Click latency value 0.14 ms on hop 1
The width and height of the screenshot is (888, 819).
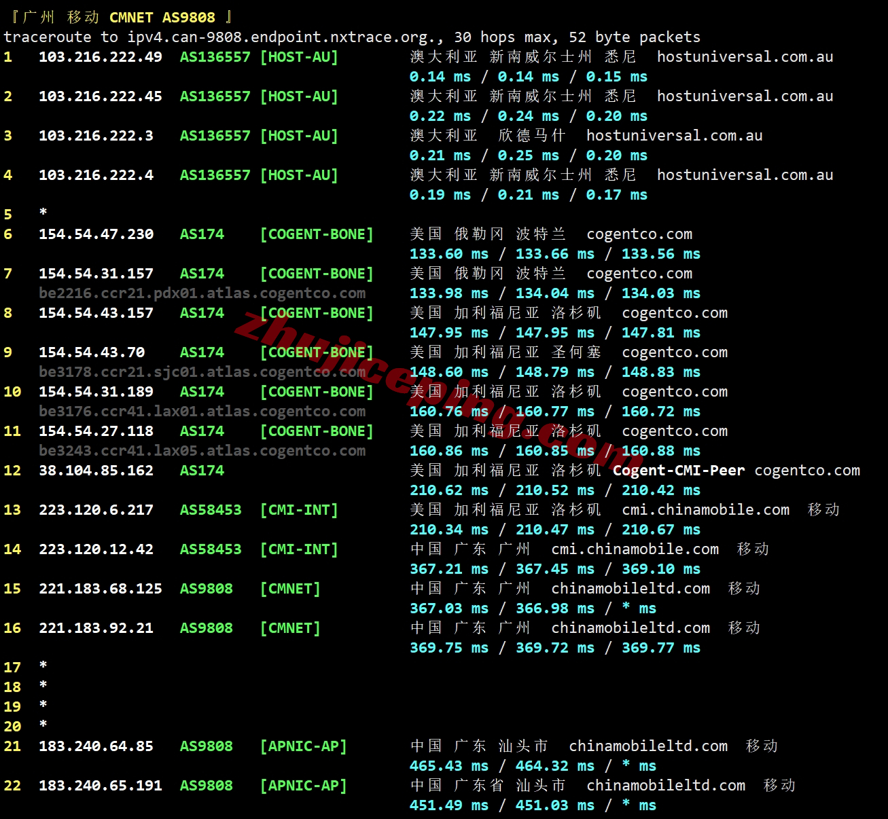[x=440, y=77]
